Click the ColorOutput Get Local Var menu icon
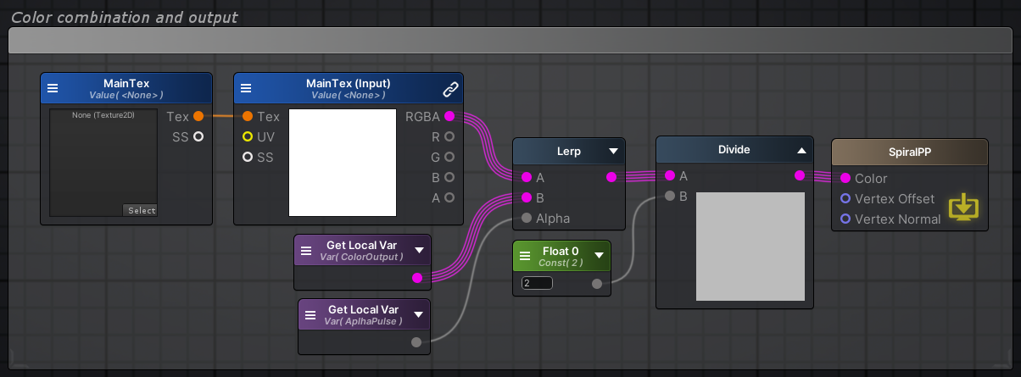Screen dimensions: 1021x377 (305, 251)
